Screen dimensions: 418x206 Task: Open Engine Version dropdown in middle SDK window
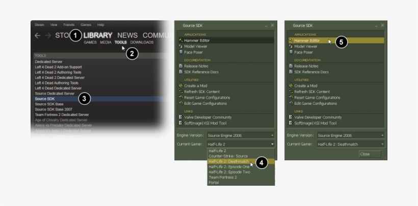[241, 135]
